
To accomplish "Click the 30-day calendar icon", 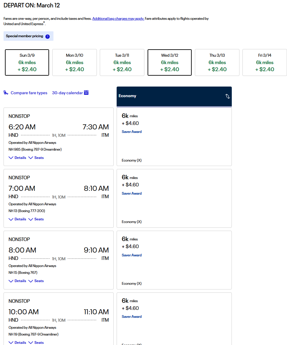I will [x=86, y=93].
